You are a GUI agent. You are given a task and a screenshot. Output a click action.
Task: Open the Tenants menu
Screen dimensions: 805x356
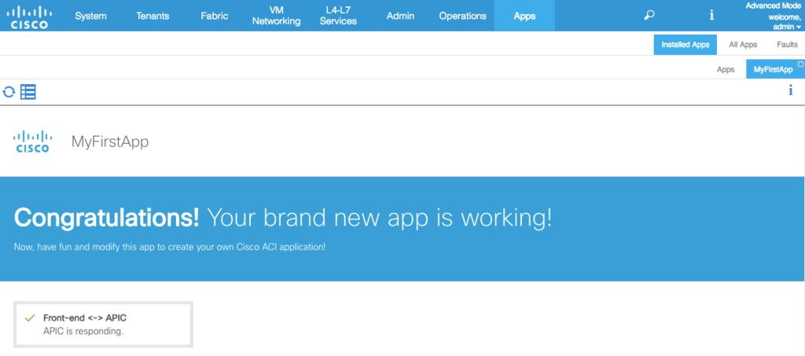[153, 16]
